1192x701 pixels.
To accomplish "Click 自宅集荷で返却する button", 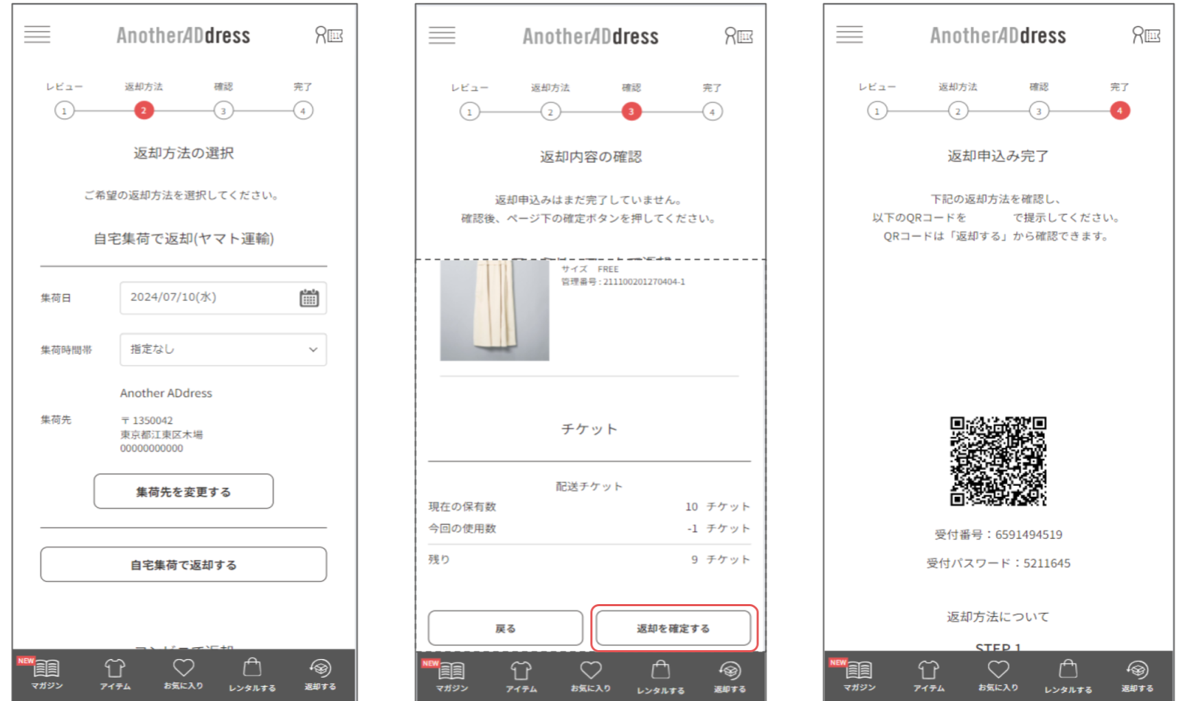I will 183,564.
